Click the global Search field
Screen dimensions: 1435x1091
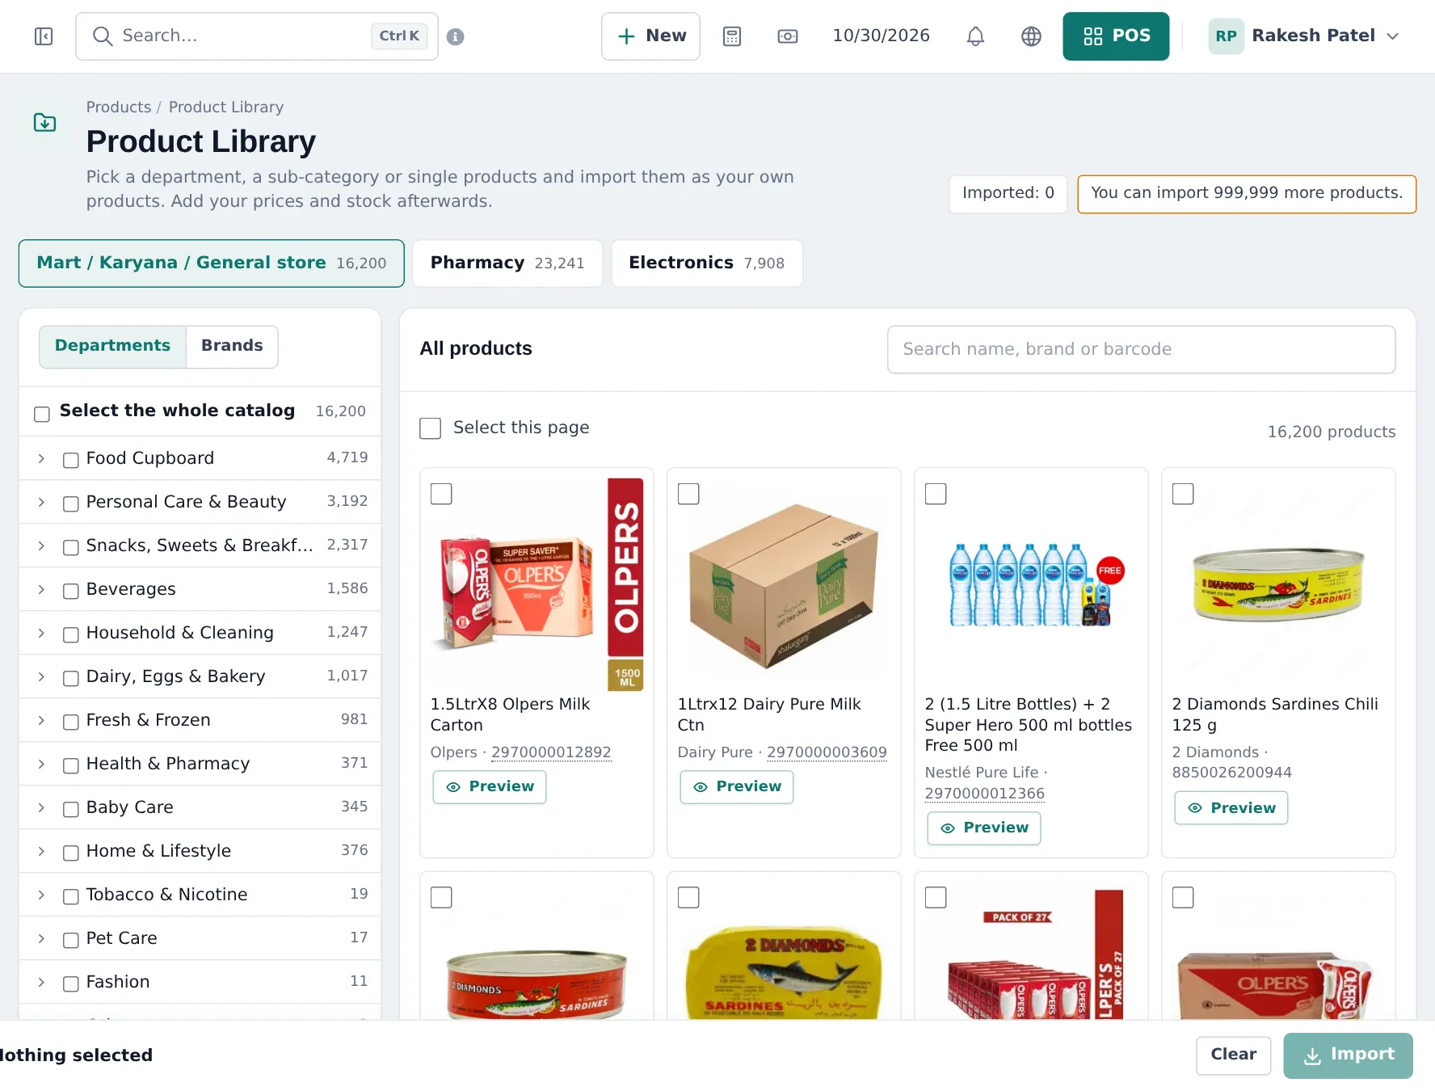(x=257, y=36)
